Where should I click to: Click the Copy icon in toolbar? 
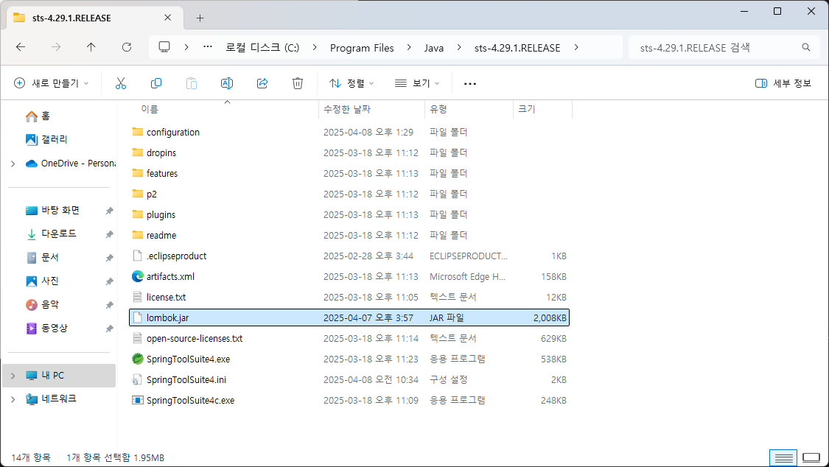point(156,83)
